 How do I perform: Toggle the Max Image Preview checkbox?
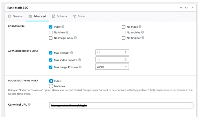tap(51, 67)
